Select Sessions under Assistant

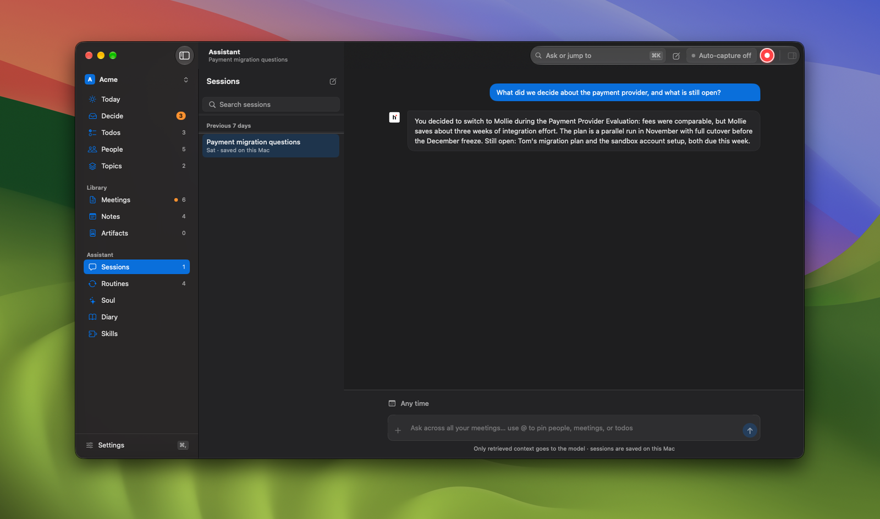(136, 267)
